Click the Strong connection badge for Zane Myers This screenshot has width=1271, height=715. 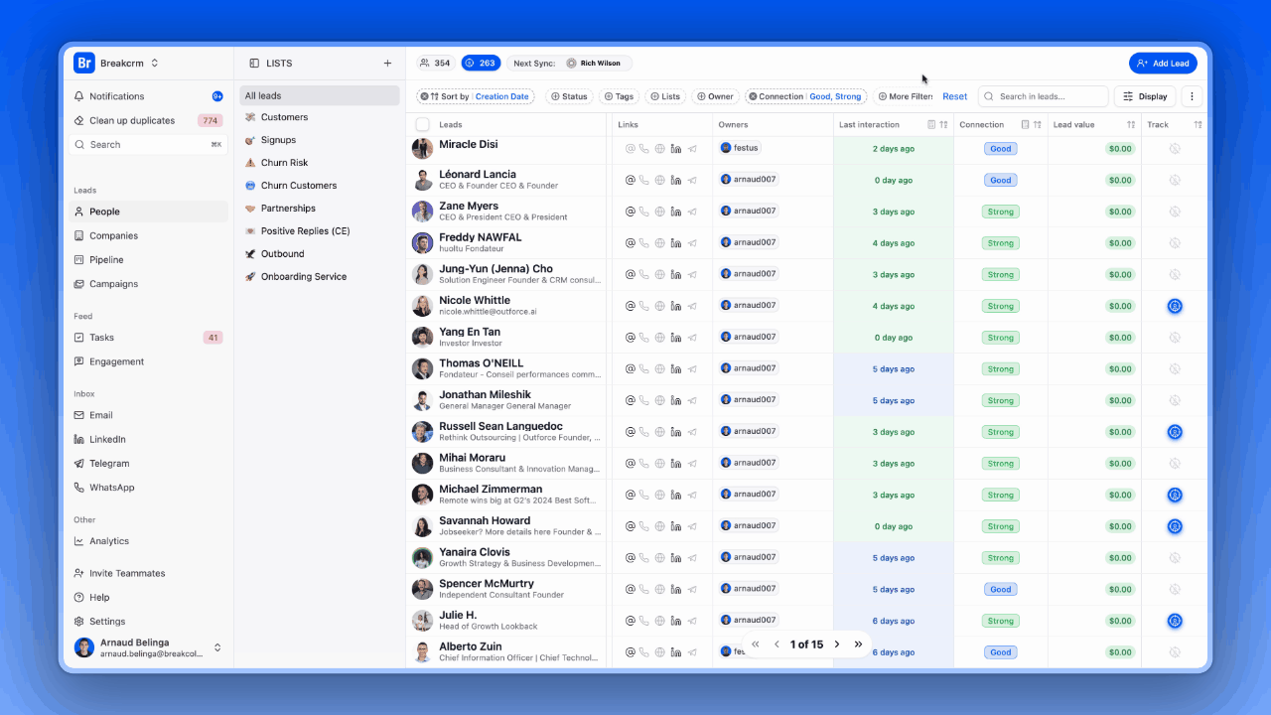pyautogui.click(x=1000, y=212)
